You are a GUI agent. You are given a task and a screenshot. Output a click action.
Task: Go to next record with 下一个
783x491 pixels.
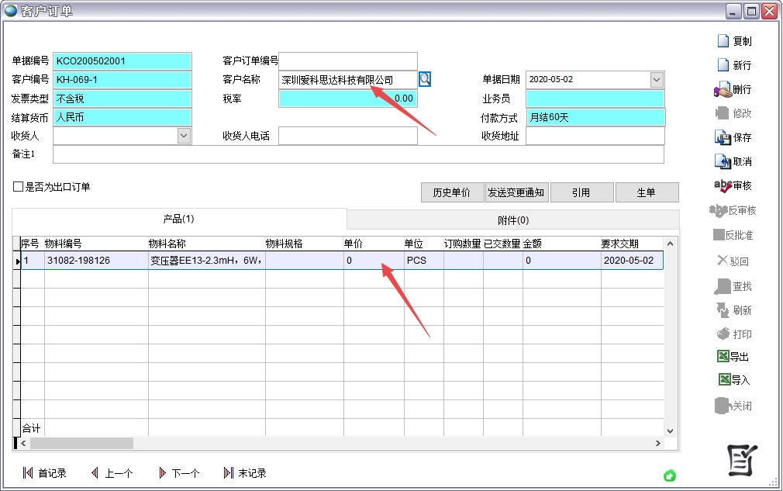179,473
